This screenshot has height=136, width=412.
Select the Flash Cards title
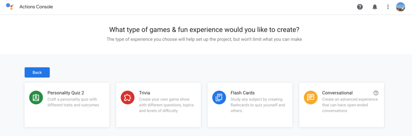pos(243,93)
